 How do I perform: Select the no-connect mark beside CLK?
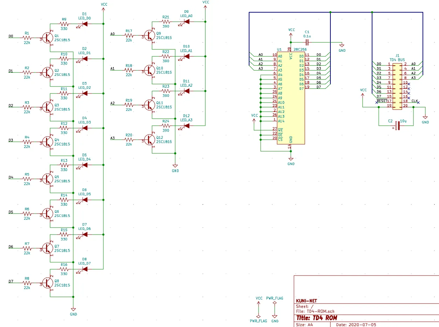coord(418,102)
